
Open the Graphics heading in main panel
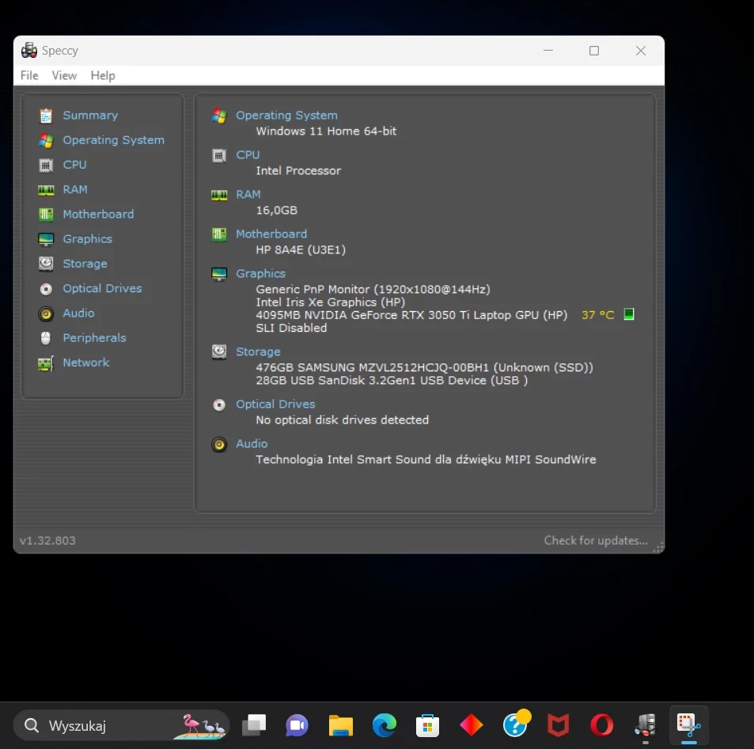click(260, 273)
